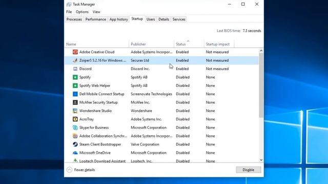Screen dimensions: 328x184
Task: Click the McAfee Security Startup icon
Action: (75, 102)
